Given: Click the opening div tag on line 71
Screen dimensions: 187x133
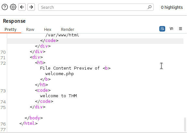Looking at the screenshot, I should [36, 57].
